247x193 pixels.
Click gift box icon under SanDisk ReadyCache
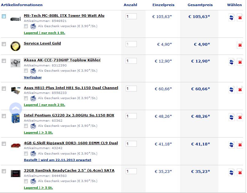pyautogui.click(x=33, y=181)
